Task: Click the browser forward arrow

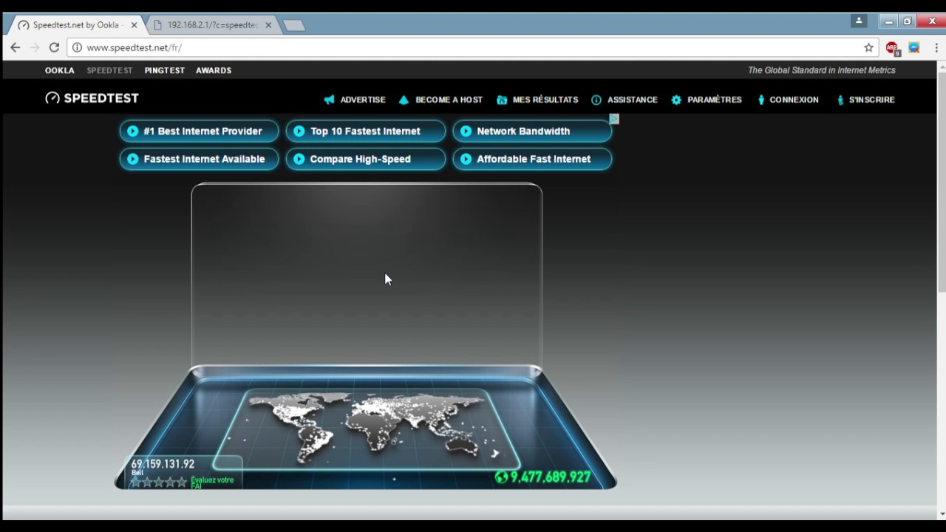Action: tap(35, 47)
